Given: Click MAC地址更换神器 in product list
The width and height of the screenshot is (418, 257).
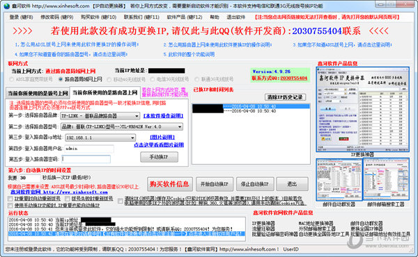Looking at the screenshot, I should click(x=316, y=223).
